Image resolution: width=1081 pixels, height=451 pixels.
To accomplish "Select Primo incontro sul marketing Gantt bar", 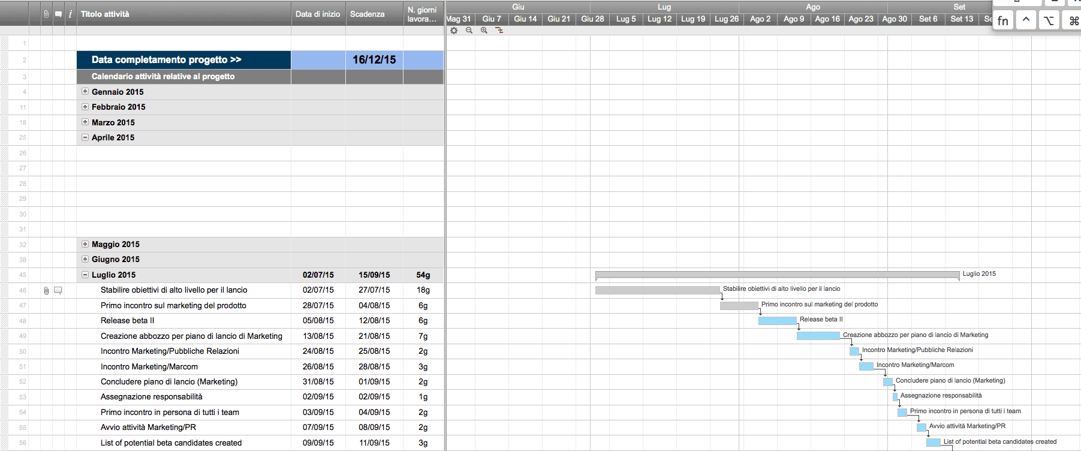I will click(739, 306).
